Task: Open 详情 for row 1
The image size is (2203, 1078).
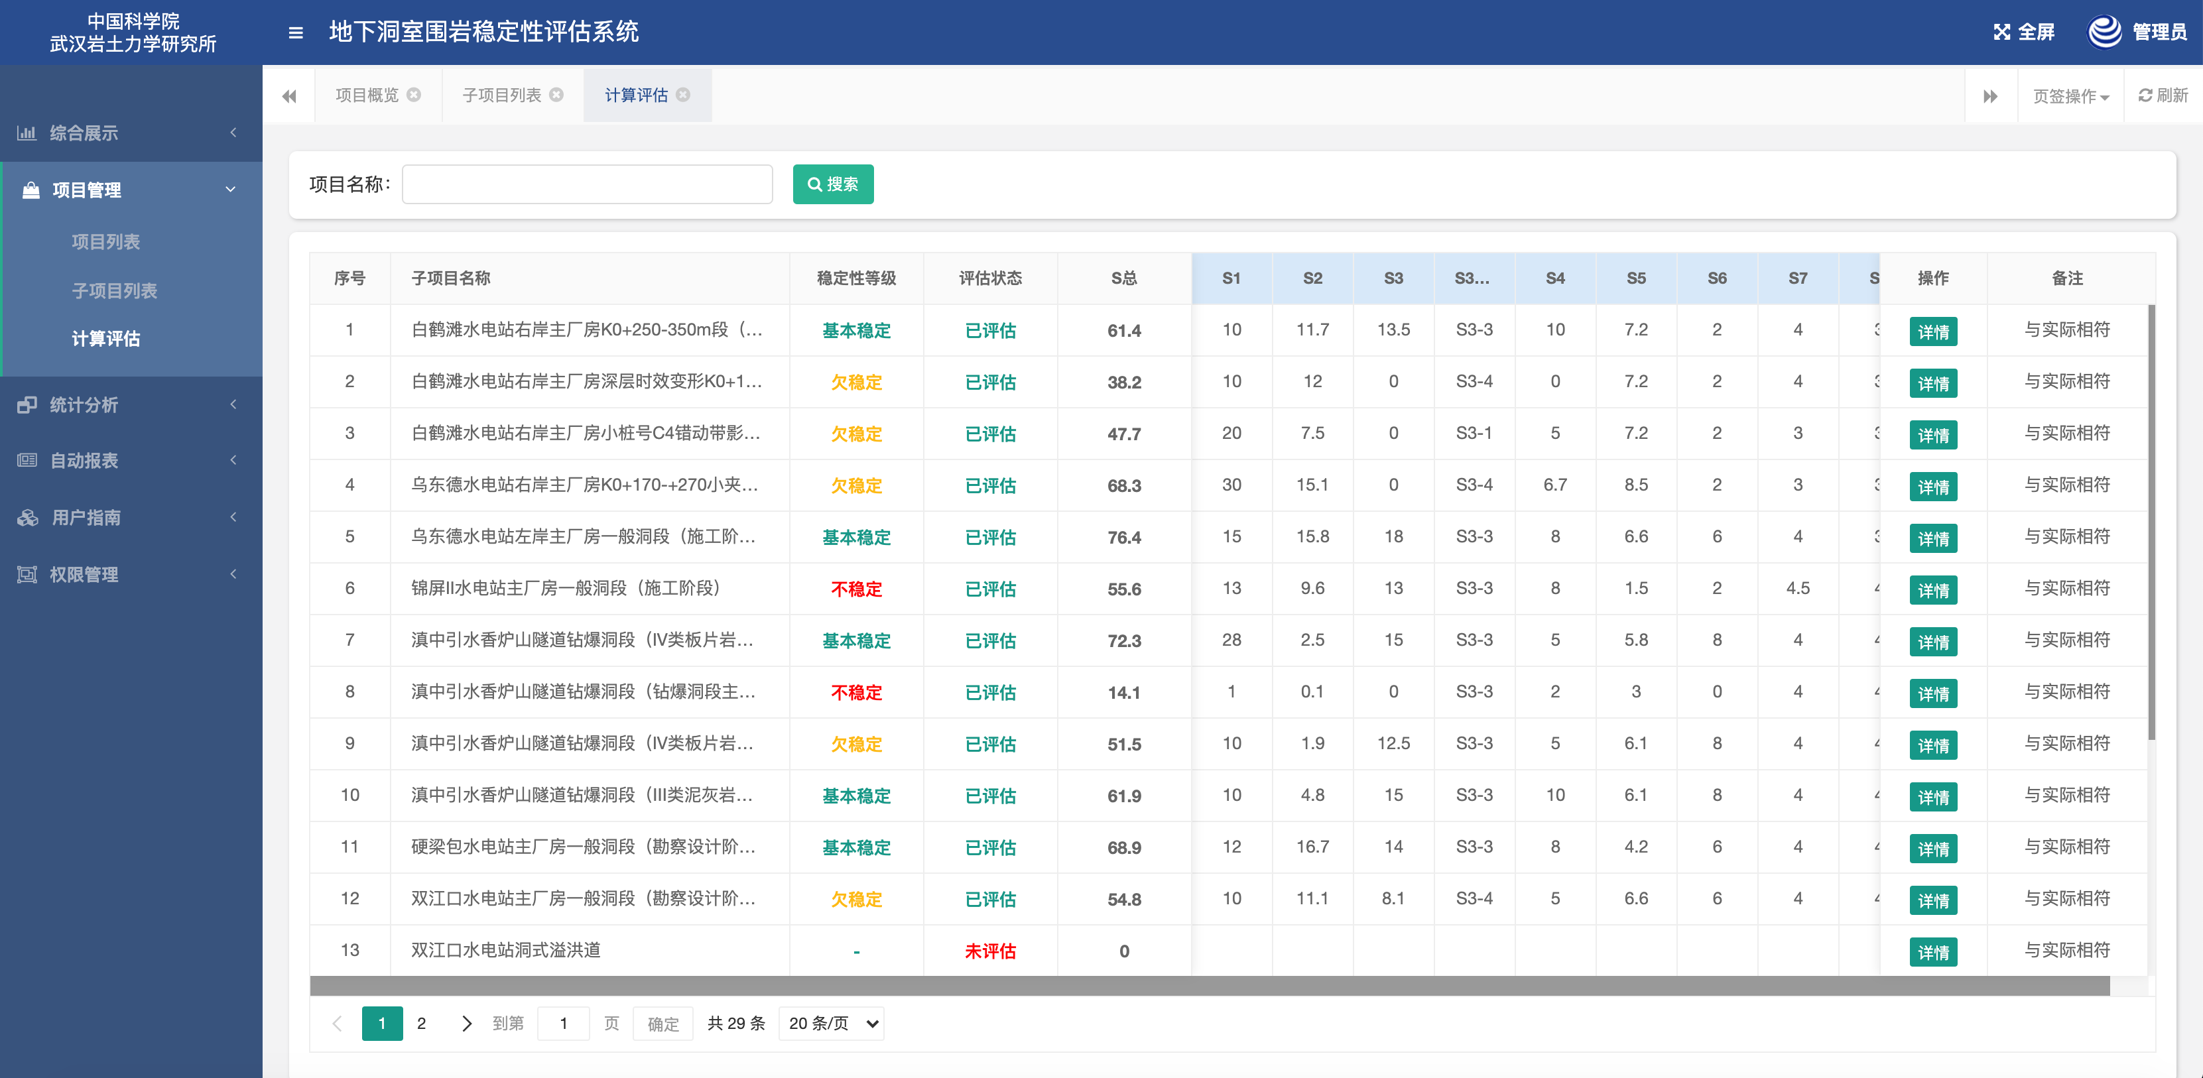Action: pos(1932,331)
